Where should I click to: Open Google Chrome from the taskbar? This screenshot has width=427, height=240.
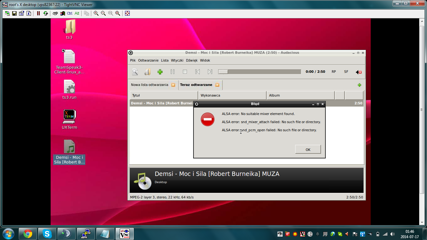(28, 233)
